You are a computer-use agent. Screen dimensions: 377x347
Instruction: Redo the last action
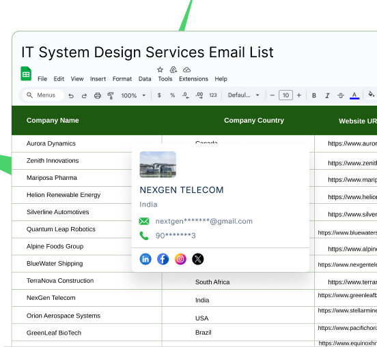[x=84, y=95]
